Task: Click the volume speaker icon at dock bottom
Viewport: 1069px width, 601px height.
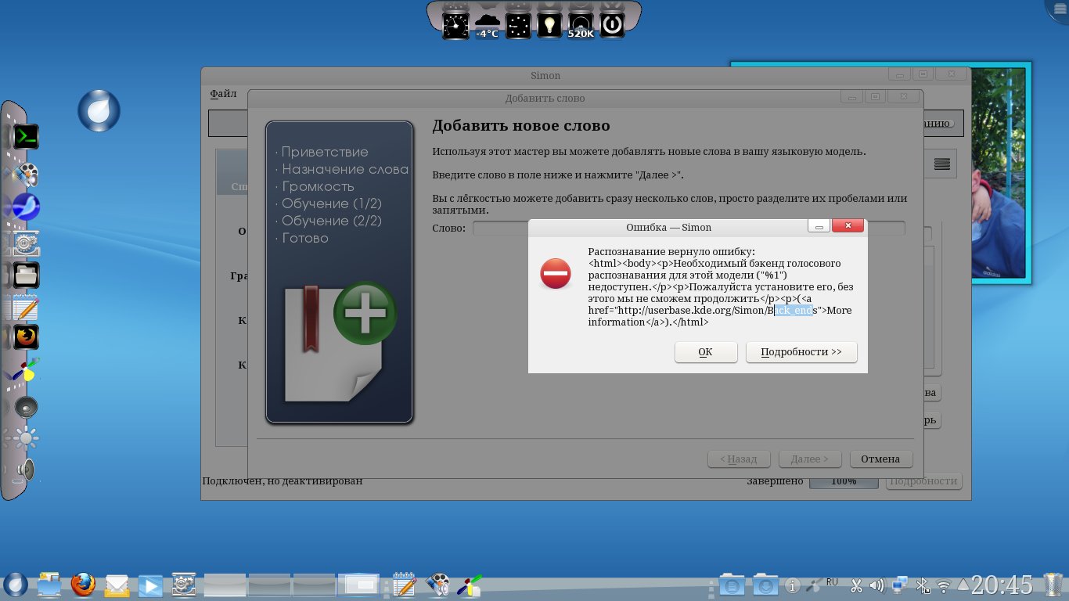Action: 27,470
